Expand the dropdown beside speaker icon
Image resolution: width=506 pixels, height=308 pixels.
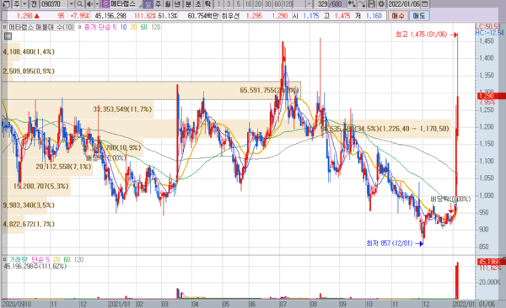click(97, 4)
